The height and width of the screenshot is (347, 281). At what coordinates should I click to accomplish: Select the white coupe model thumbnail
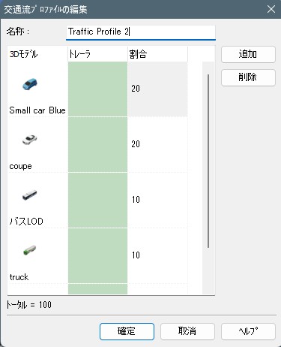click(30, 140)
